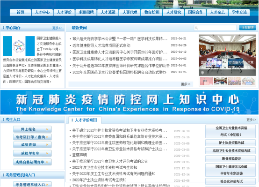The image size is (259, 187).
Task: Click the center logo emblem image
Action: (19, 46)
